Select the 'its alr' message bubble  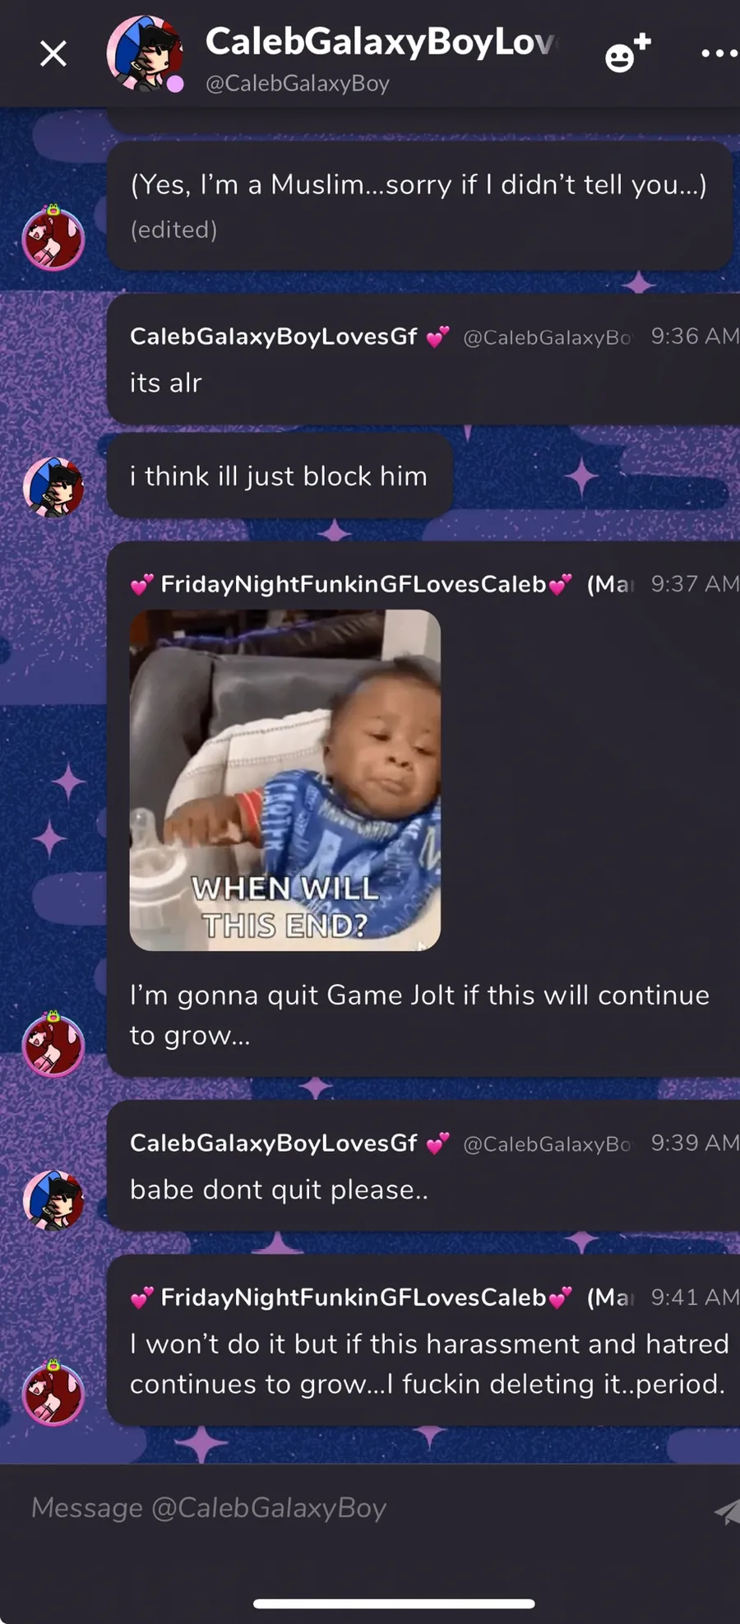pyautogui.click(x=423, y=360)
